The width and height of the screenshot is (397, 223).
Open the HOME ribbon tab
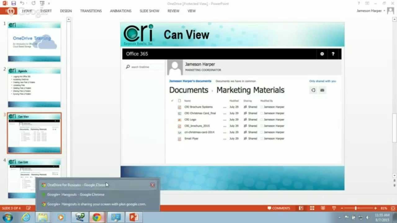pos(27,11)
